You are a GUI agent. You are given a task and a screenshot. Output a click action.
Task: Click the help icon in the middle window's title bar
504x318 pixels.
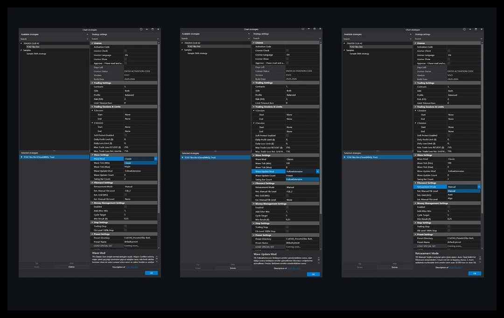click(x=303, y=29)
